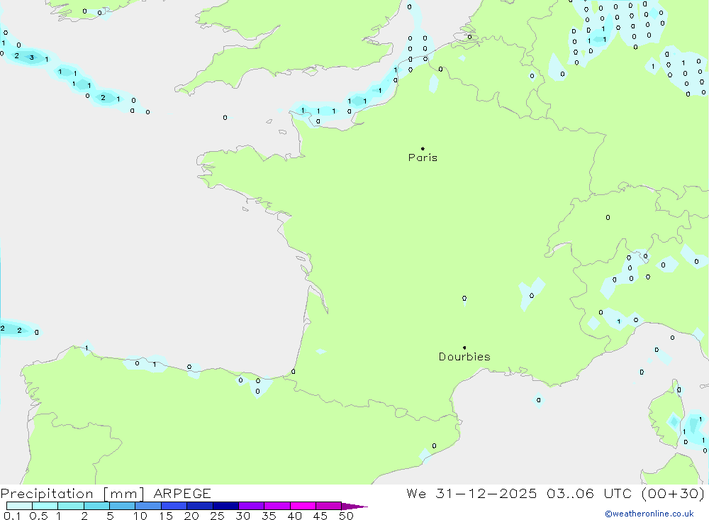
Task: Click the Paris location dot marker
Action: 423,148
